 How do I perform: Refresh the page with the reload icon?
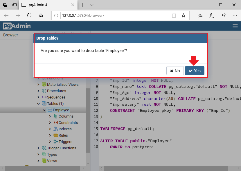(29, 16)
